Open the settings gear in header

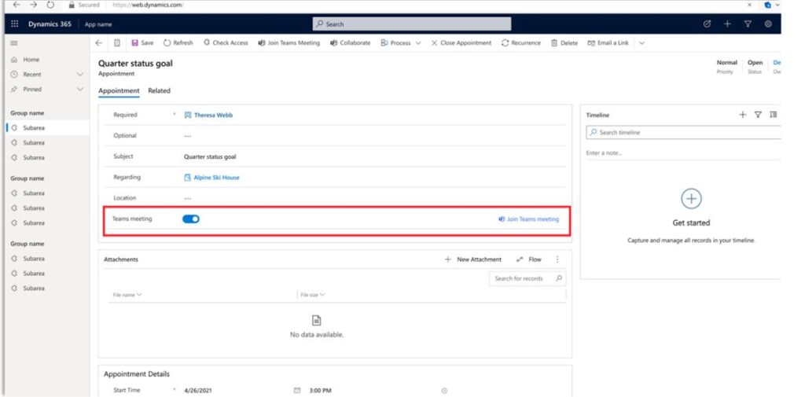pyautogui.click(x=768, y=24)
